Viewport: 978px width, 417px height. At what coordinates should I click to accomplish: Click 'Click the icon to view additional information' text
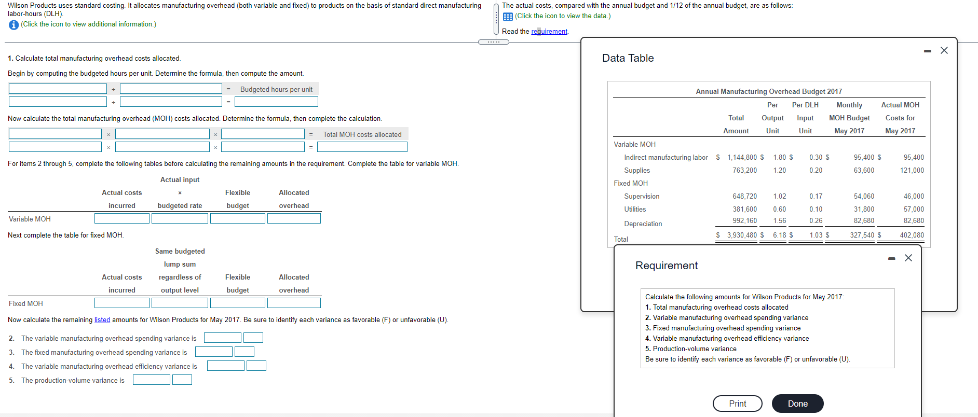[88, 24]
